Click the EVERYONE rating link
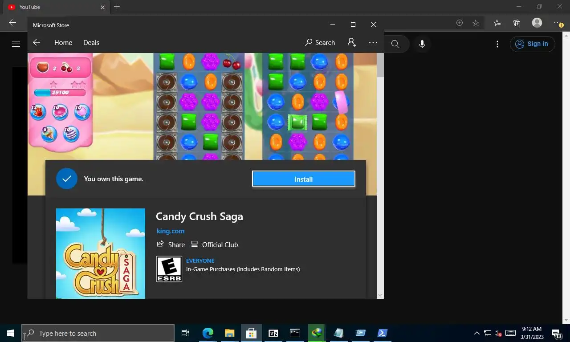 [200, 261]
